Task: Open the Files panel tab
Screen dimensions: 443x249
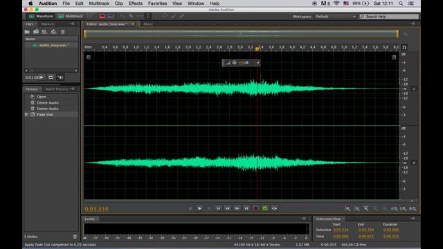Action: [x=29, y=24]
